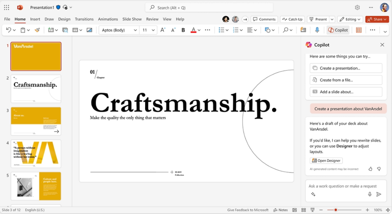Expand the Present button arrow
Image resolution: width=392 pixels, height=214 pixels.
[332, 19]
